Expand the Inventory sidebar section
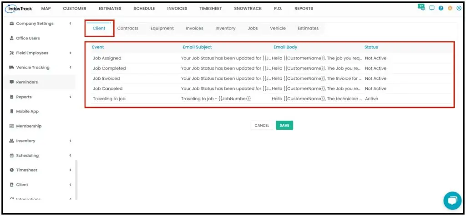Screen dimensions: 466x216 coord(71,141)
